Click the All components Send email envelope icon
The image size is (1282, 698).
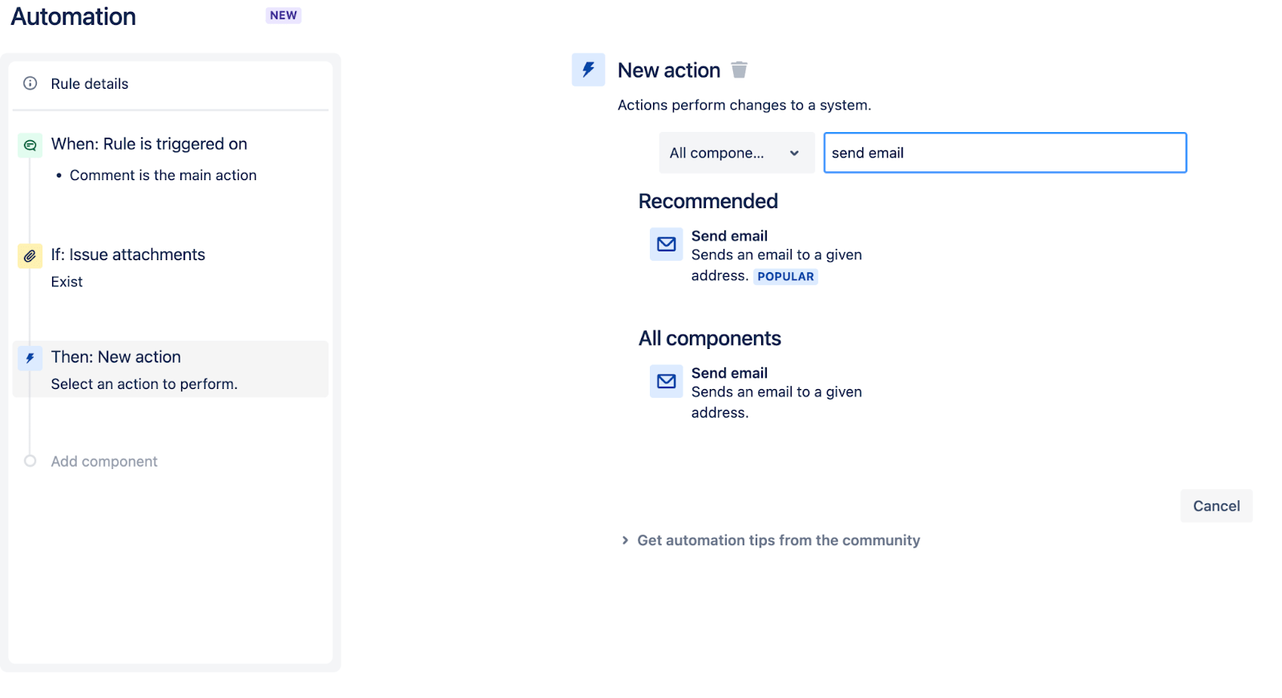pos(666,381)
